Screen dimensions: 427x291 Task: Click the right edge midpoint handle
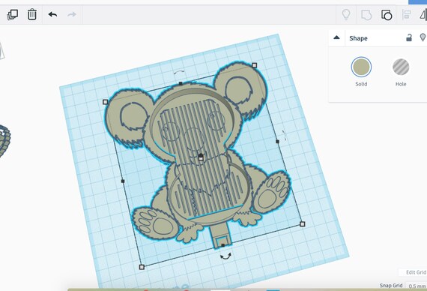(277, 141)
